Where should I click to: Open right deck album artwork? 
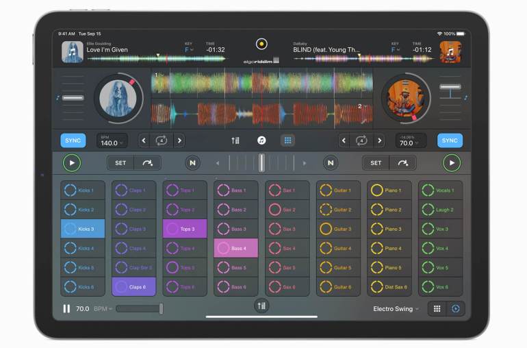point(450,52)
